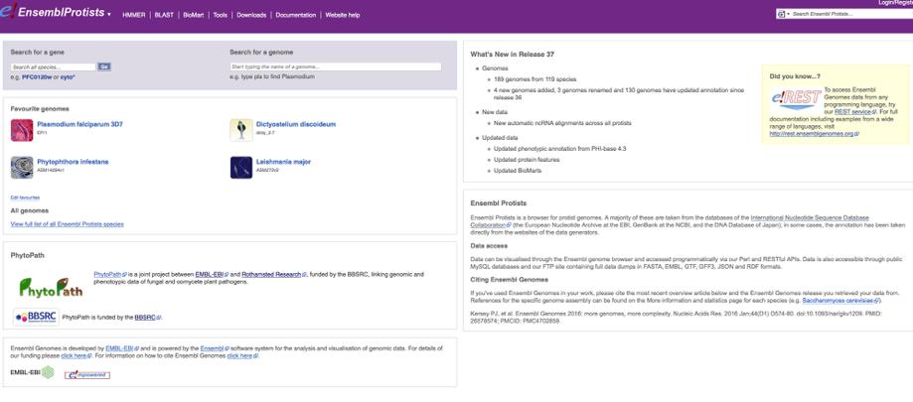Click the EMBL-EBI green hexagon logo
Image resolution: width=913 pixels, height=402 pixels.
(47, 372)
